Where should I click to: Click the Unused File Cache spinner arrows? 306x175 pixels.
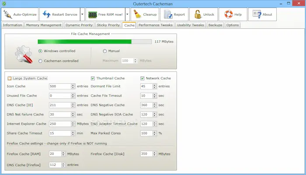pos(73,96)
